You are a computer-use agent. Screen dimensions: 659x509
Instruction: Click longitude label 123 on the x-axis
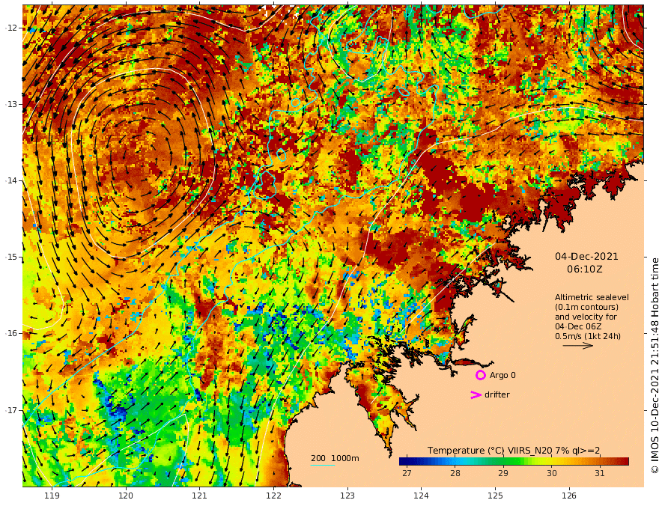click(x=347, y=496)
